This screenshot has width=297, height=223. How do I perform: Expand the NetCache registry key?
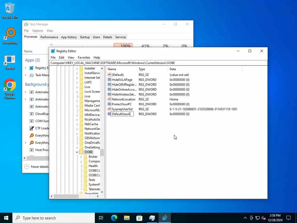coord(77,124)
